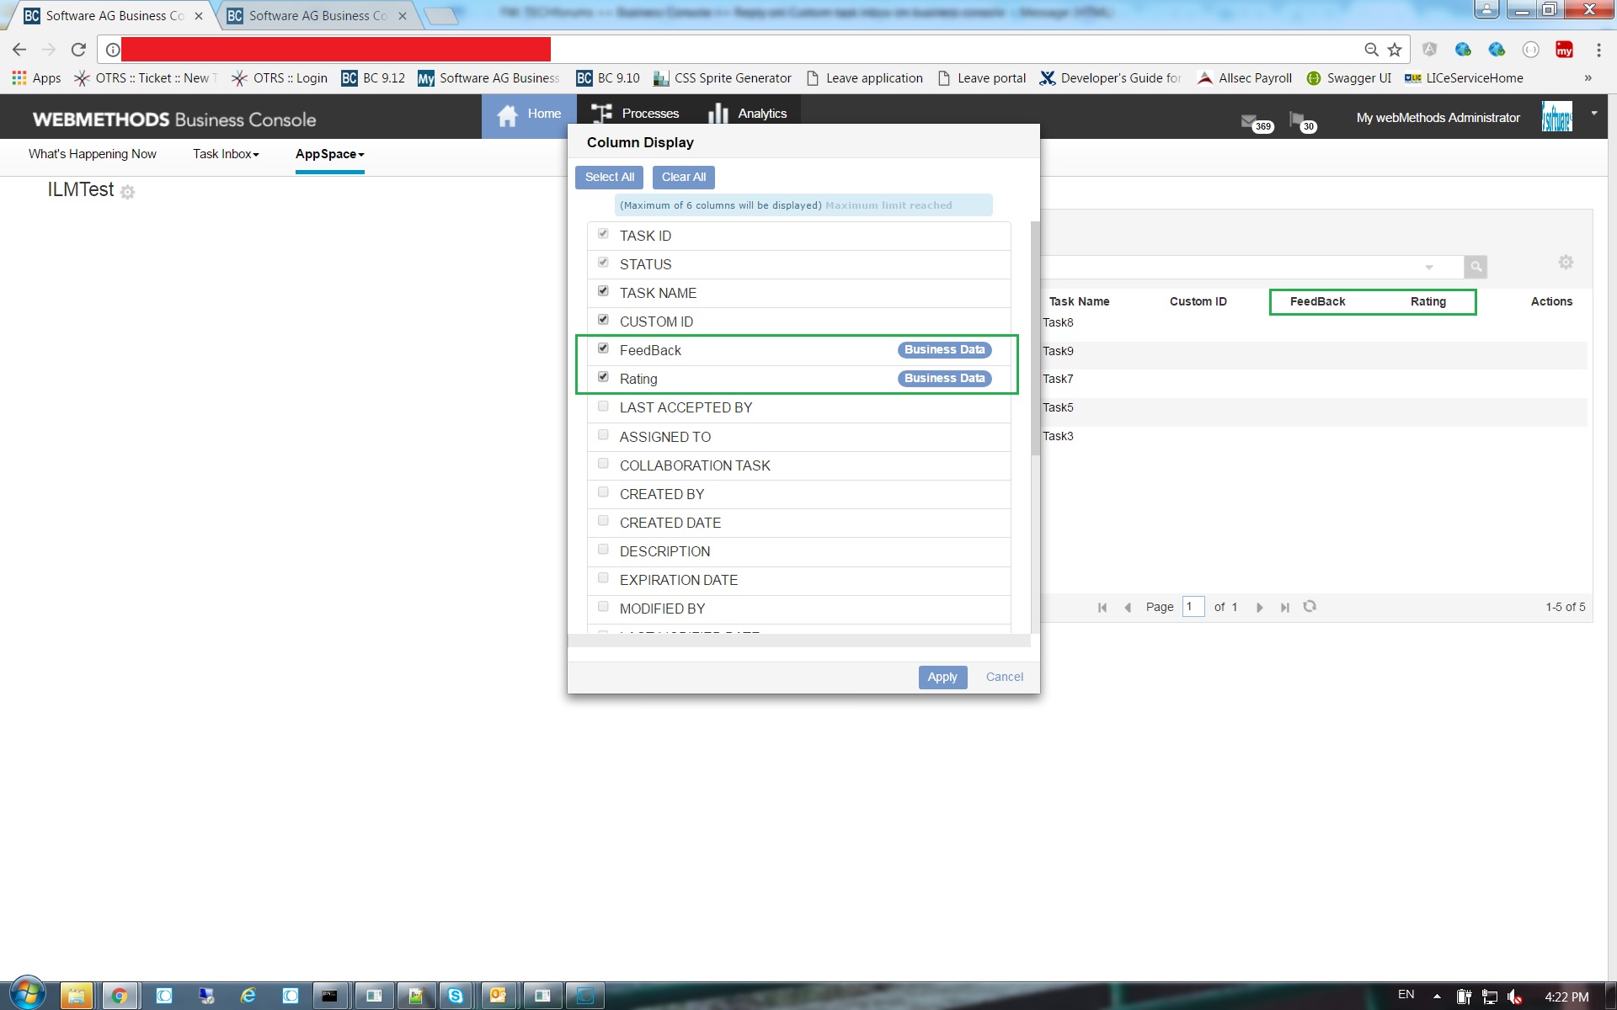Open the Processes section icon
Screen dimensions: 1617x1010
pos(601,113)
